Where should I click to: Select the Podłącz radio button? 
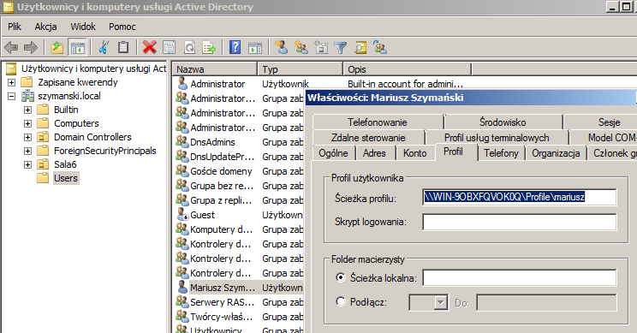(x=341, y=301)
